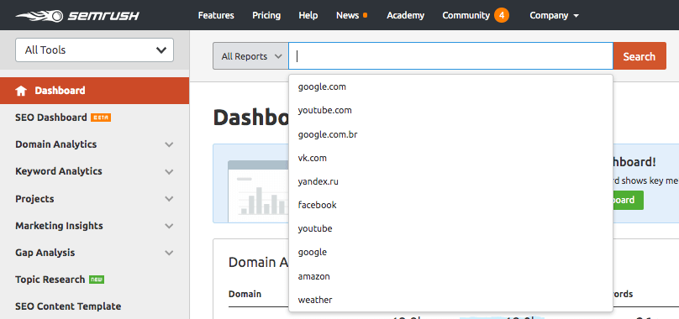The height and width of the screenshot is (319, 679).
Task: Choose yandex.ru suggestion
Action: tap(450, 182)
